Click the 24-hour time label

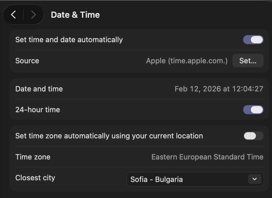38,110
